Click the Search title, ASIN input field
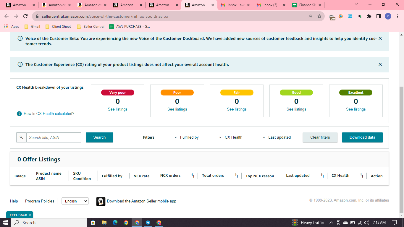404x227 pixels. (54, 137)
